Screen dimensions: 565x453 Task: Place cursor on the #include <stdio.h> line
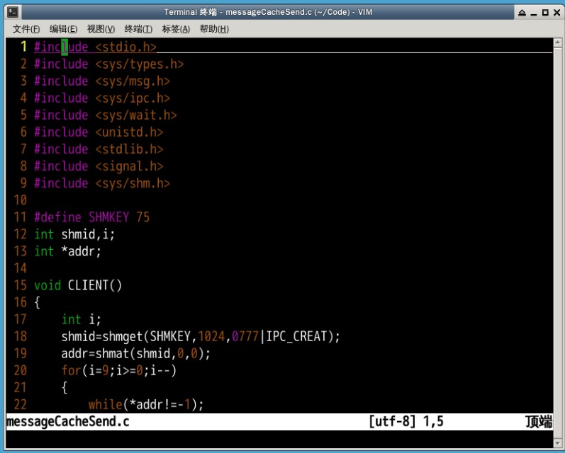tap(95, 47)
